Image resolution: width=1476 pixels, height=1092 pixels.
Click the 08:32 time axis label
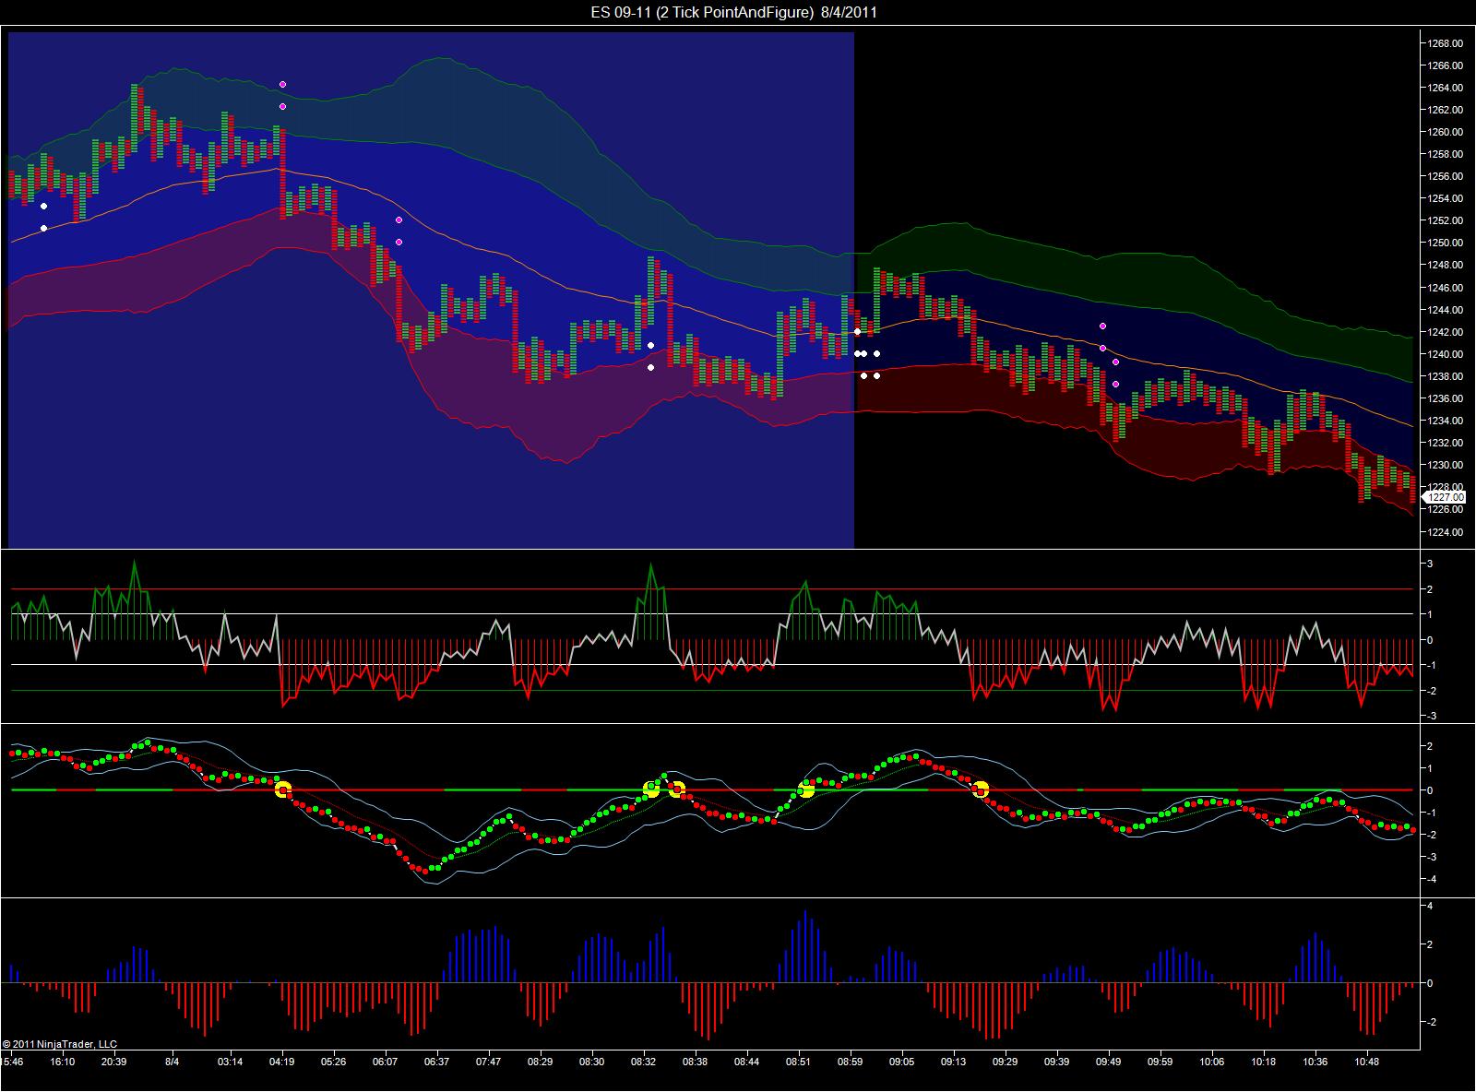[644, 1062]
